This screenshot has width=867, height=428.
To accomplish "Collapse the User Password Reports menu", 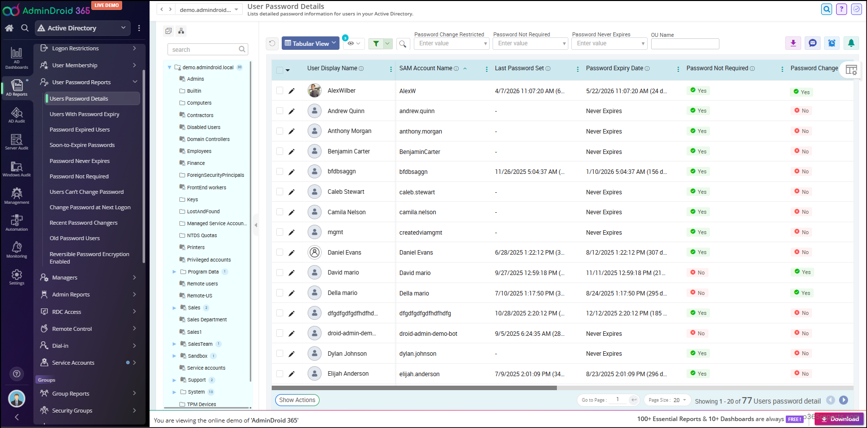I will click(x=135, y=82).
